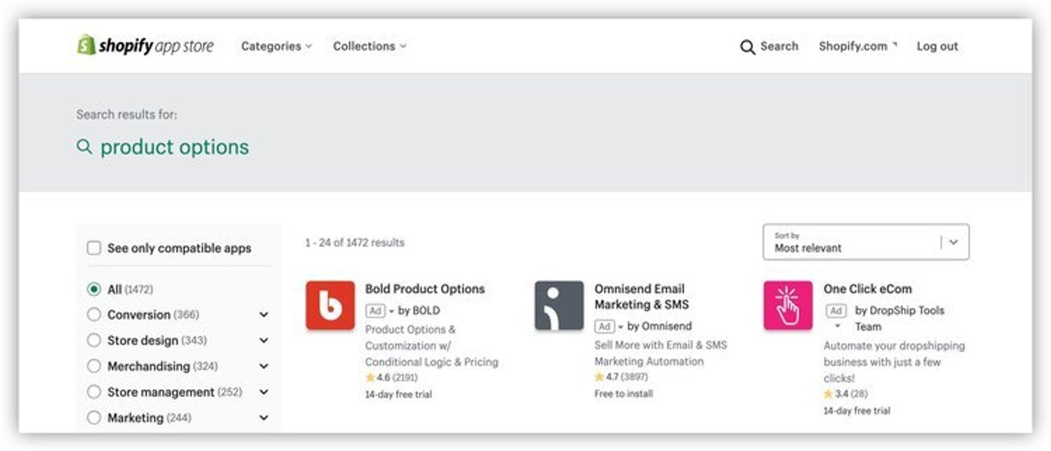Viewport: 1051px width, 451px height.
Task: Click the by BOLD developer text
Action: pos(419,311)
